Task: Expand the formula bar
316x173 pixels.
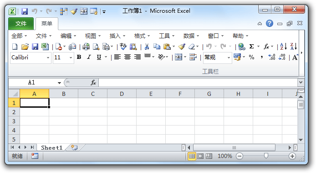Action: (301, 83)
